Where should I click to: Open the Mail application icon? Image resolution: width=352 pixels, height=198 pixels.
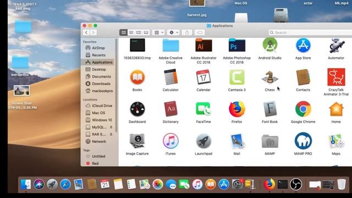pyautogui.click(x=237, y=141)
